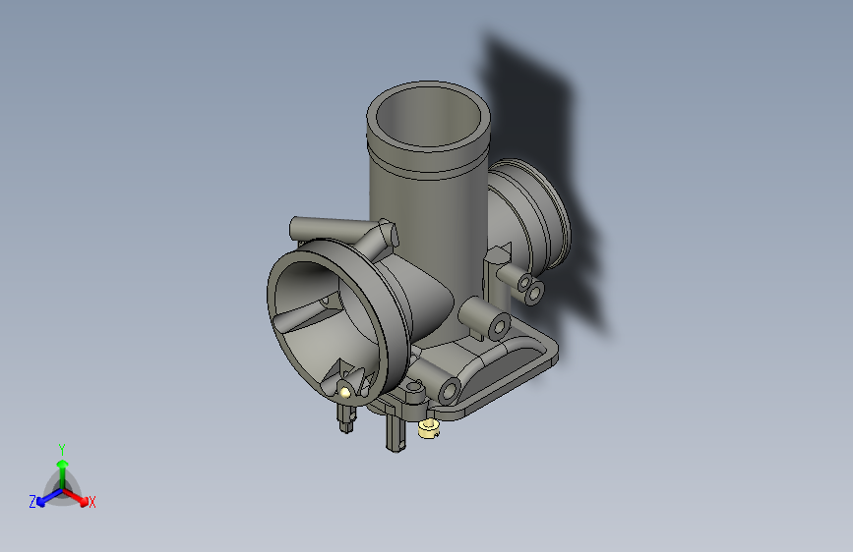Click the red X axis arrow on triad
Screen dimensions: 853x552
(77, 497)
